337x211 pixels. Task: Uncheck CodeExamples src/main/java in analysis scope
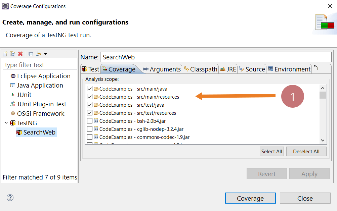89,88
